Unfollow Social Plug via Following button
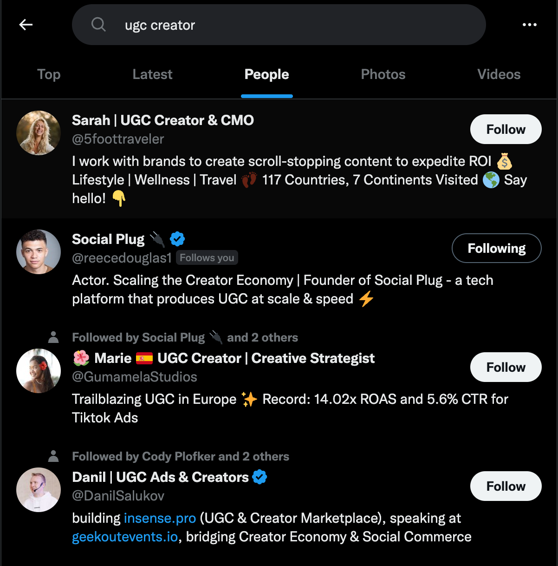 point(496,248)
